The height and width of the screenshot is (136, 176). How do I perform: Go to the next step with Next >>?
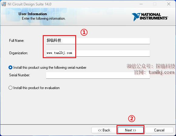pyautogui.click(x=130, y=130)
